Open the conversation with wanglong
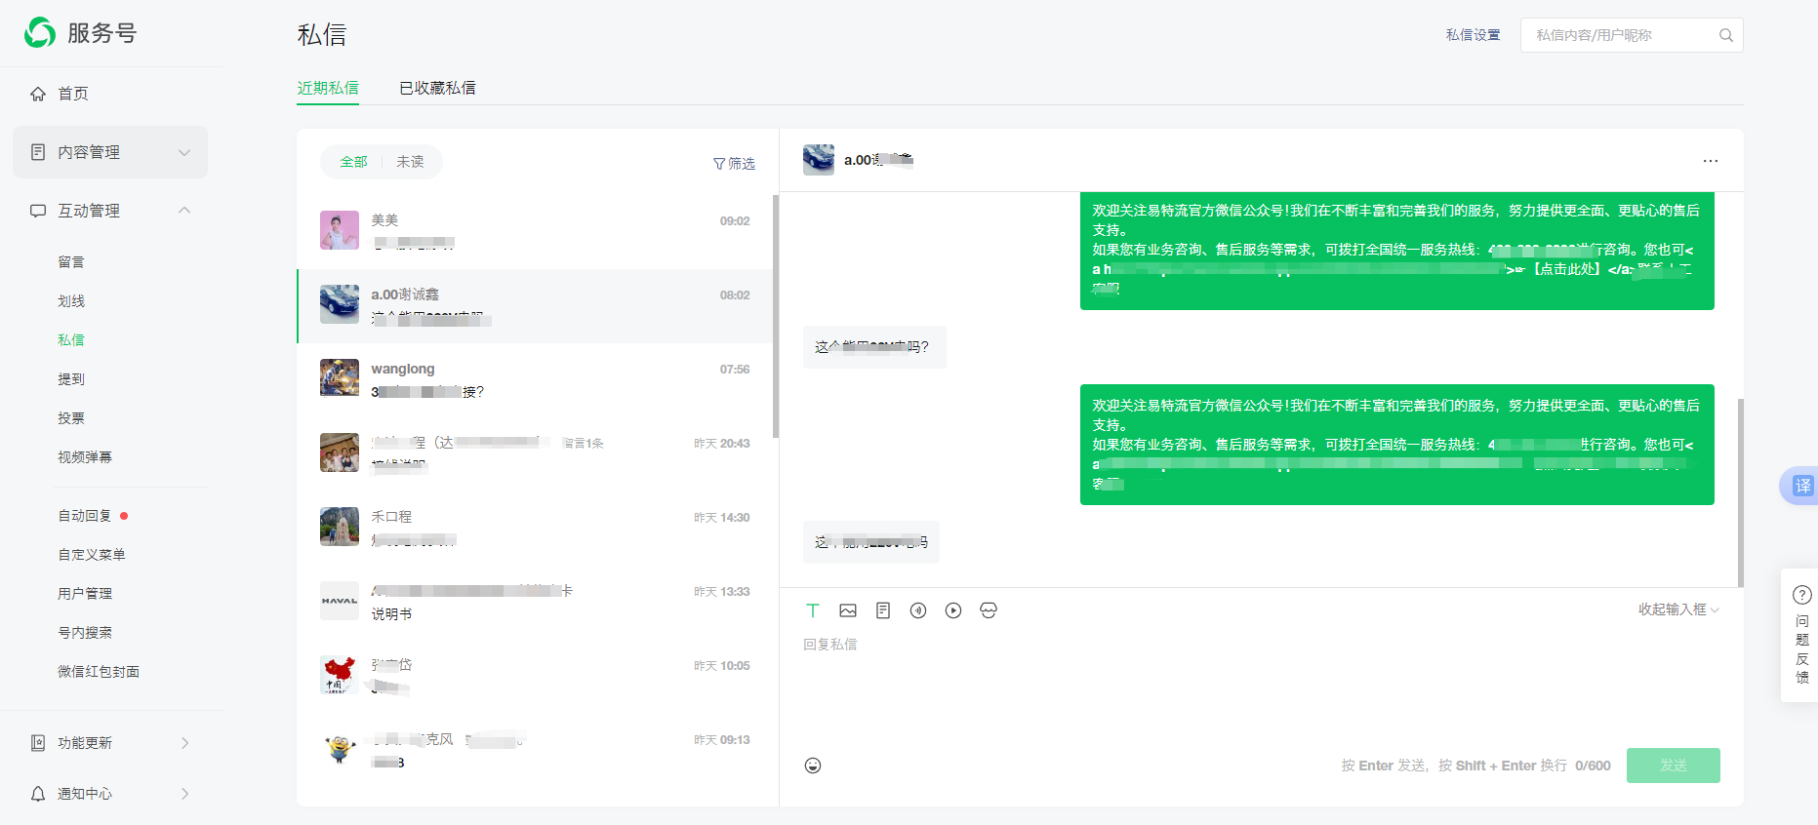1818x825 pixels. pyautogui.click(x=535, y=380)
